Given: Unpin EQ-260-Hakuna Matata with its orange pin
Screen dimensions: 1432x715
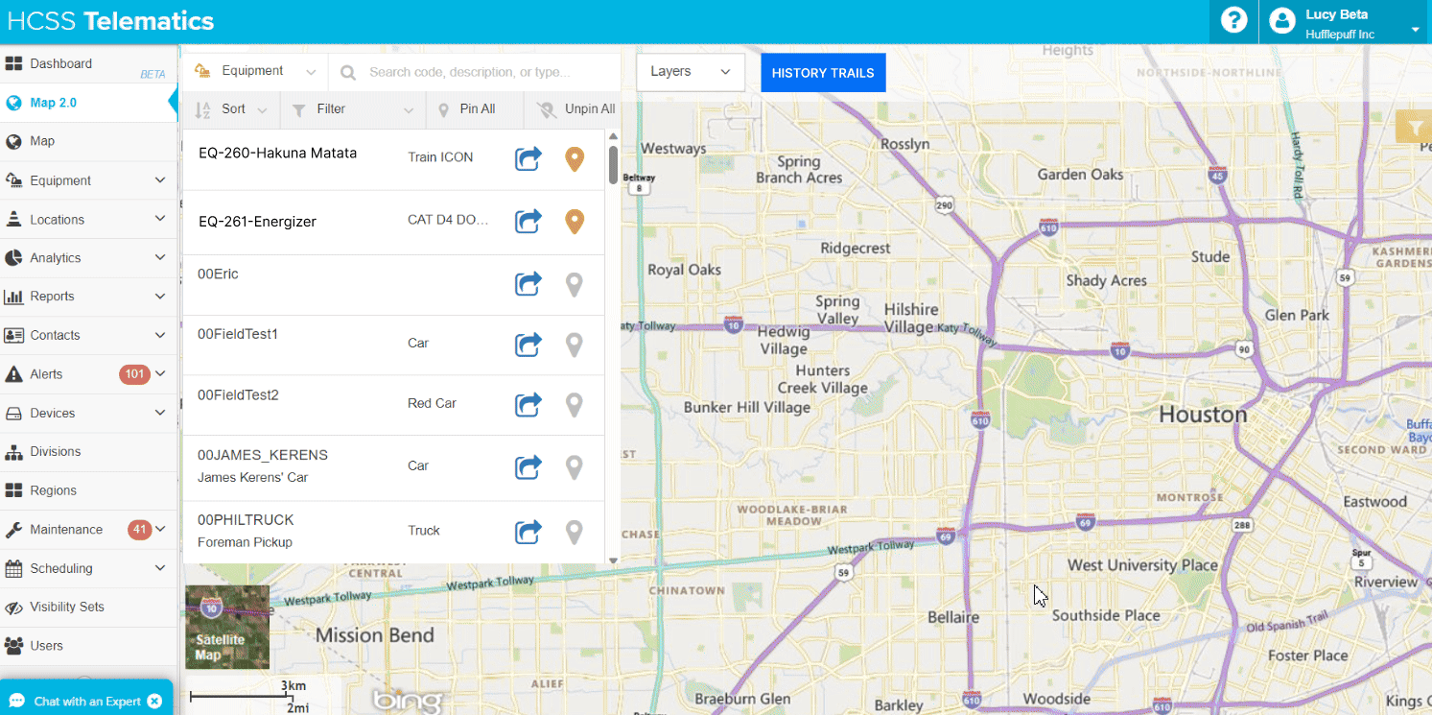Looking at the screenshot, I should click(x=575, y=159).
